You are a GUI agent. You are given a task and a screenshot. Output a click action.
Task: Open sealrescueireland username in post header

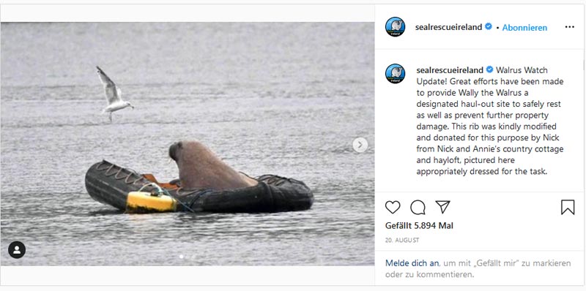448,27
